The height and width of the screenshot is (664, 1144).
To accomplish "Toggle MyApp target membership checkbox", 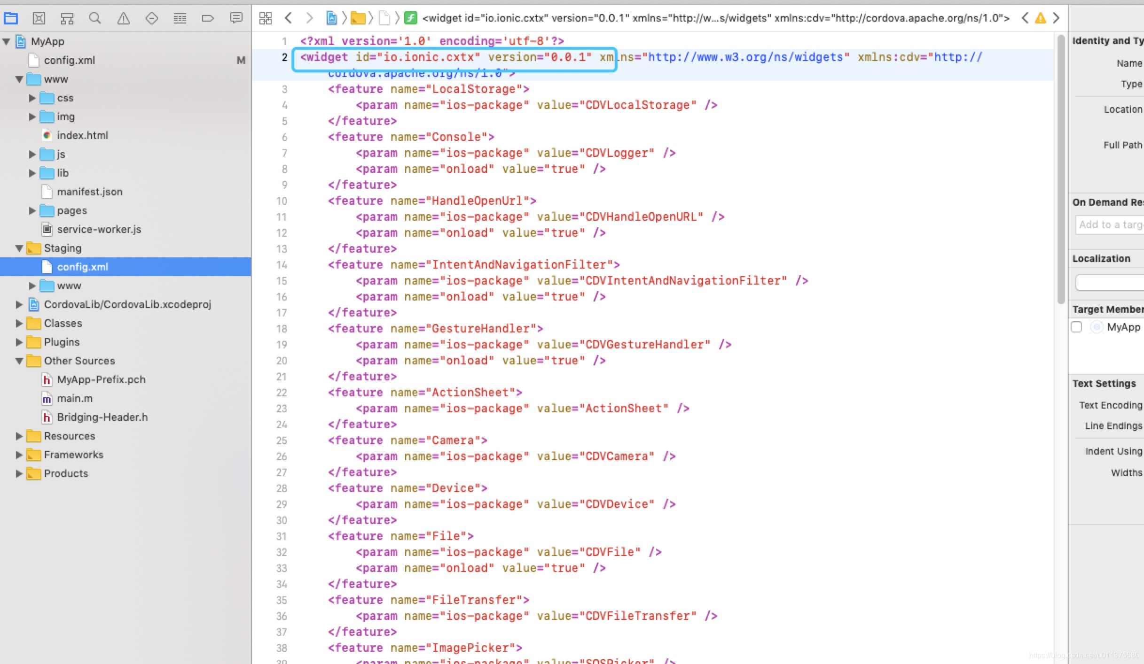I will 1076,327.
